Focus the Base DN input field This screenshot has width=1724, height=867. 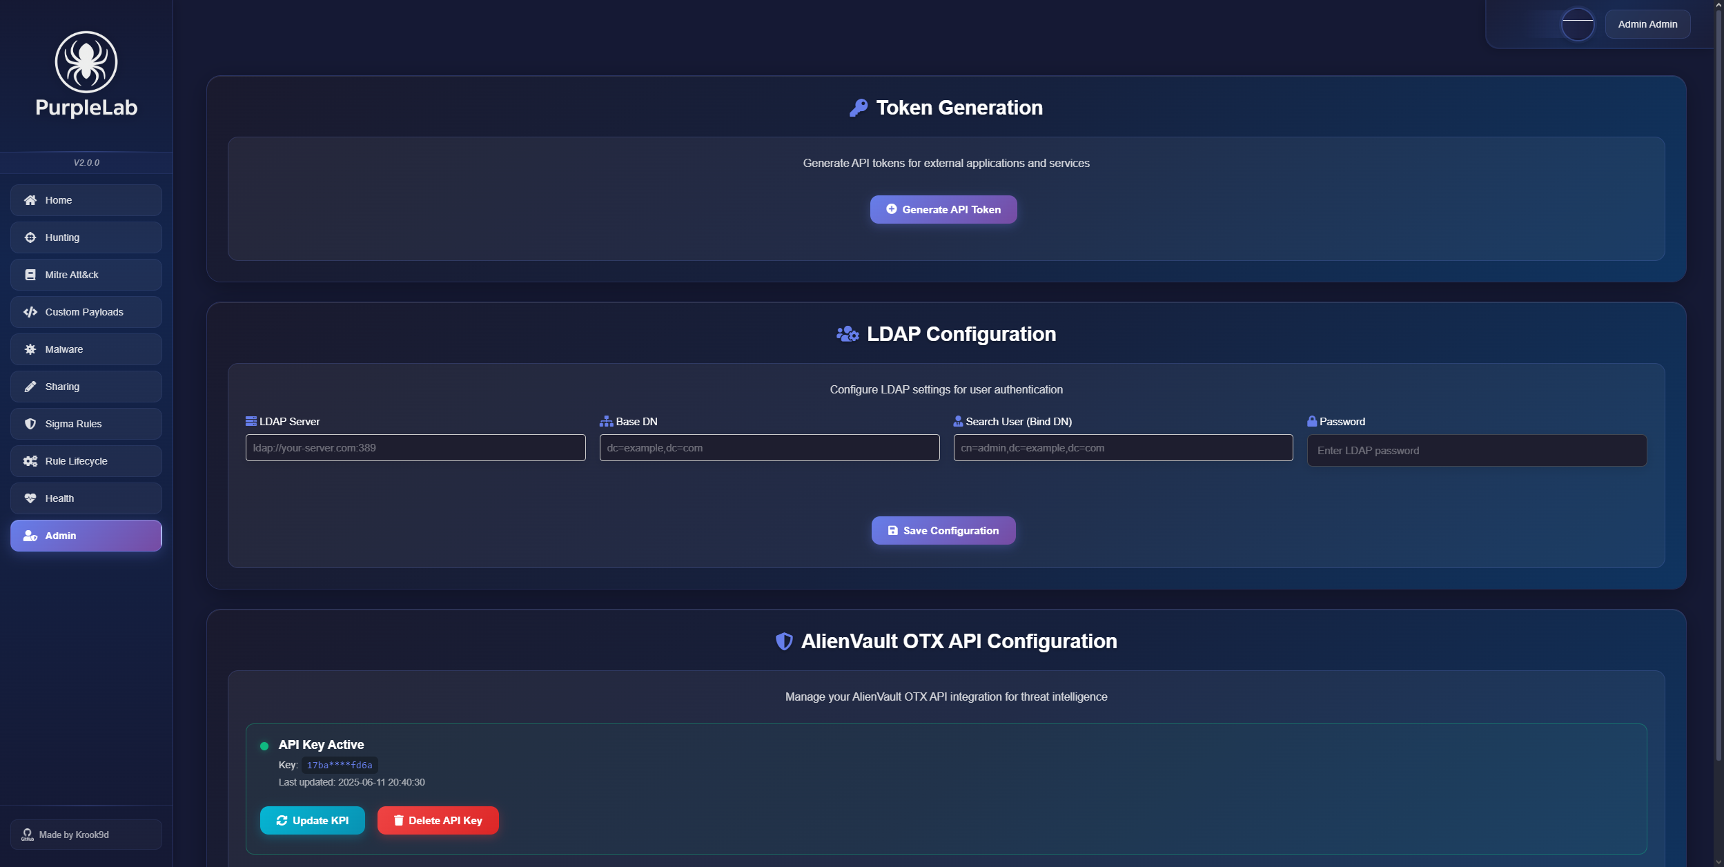[x=770, y=447]
